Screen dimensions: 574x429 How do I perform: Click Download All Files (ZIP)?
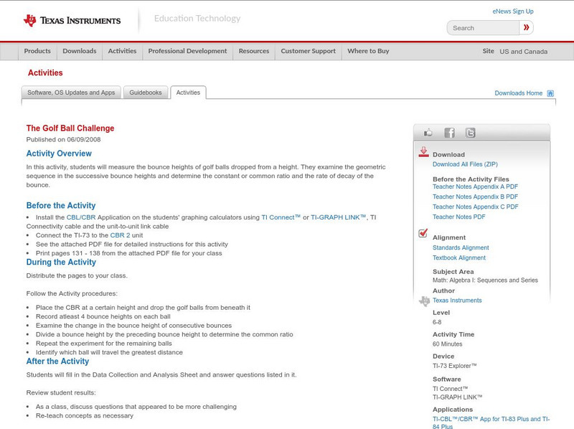465,164
